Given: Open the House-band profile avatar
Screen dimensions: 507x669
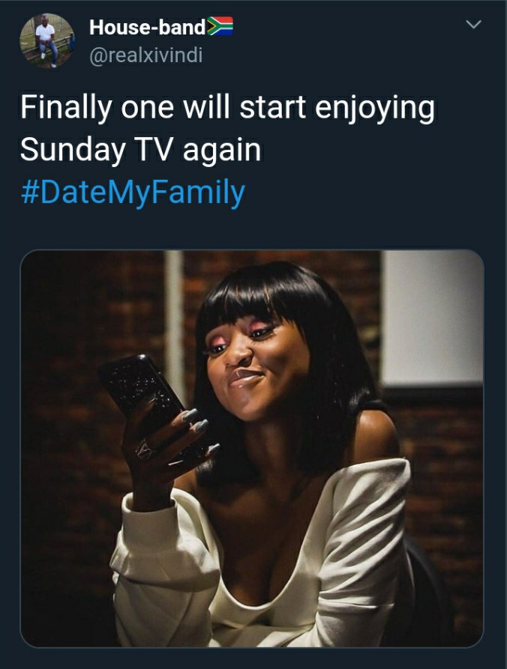Looking at the screenshot, I should point(46,41).
